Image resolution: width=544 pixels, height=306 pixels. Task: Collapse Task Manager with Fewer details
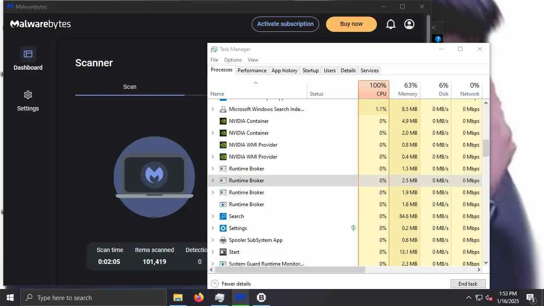coord(231,284)
